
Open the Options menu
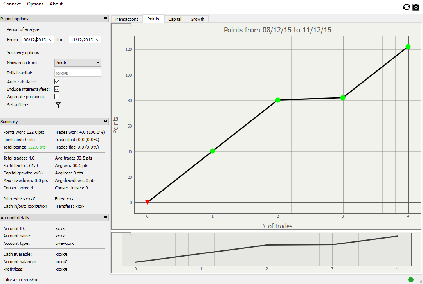(x=35, y=4)
